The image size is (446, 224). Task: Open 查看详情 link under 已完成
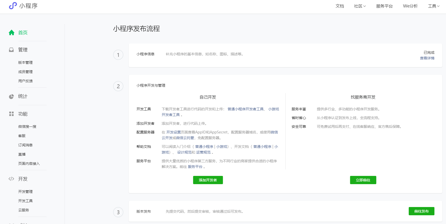[427, 58]
